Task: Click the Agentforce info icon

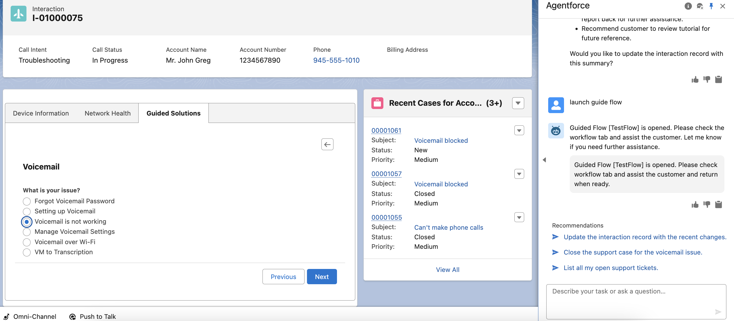Action: click(x=688, y=6)
